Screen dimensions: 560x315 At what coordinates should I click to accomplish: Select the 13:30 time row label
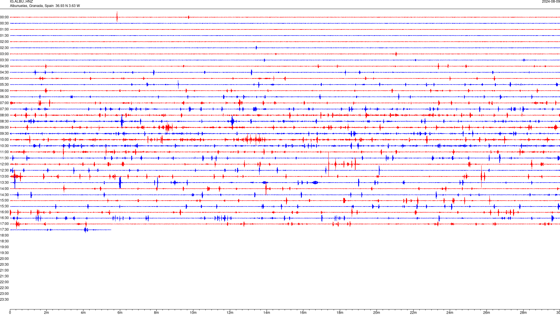4,183
